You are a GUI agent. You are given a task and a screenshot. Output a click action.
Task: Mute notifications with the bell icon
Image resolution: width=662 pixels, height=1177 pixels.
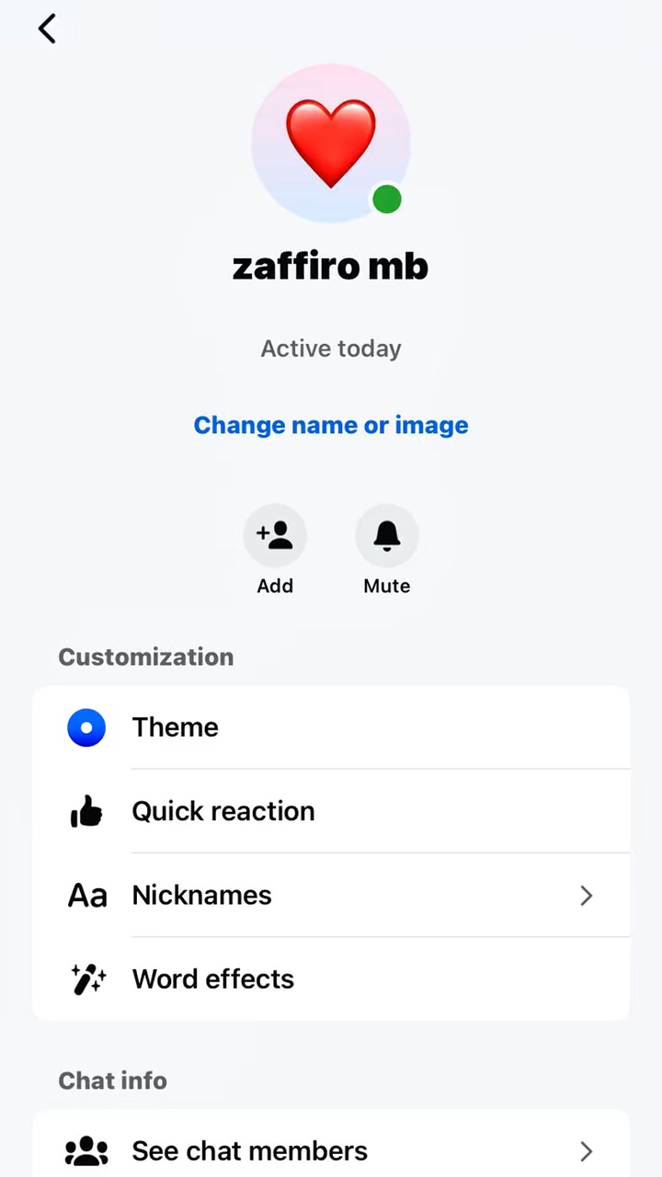[387, 535]
